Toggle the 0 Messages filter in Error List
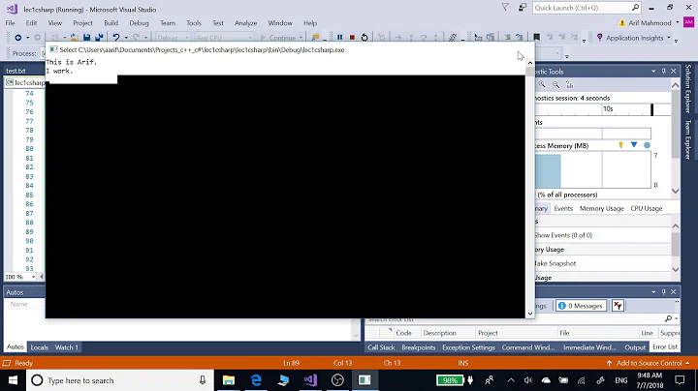698x391 pixels. point(580,306)
